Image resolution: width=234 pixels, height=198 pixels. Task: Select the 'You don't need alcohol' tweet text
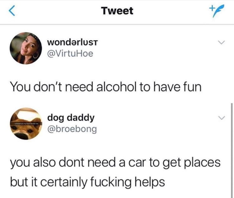(106, 87)
